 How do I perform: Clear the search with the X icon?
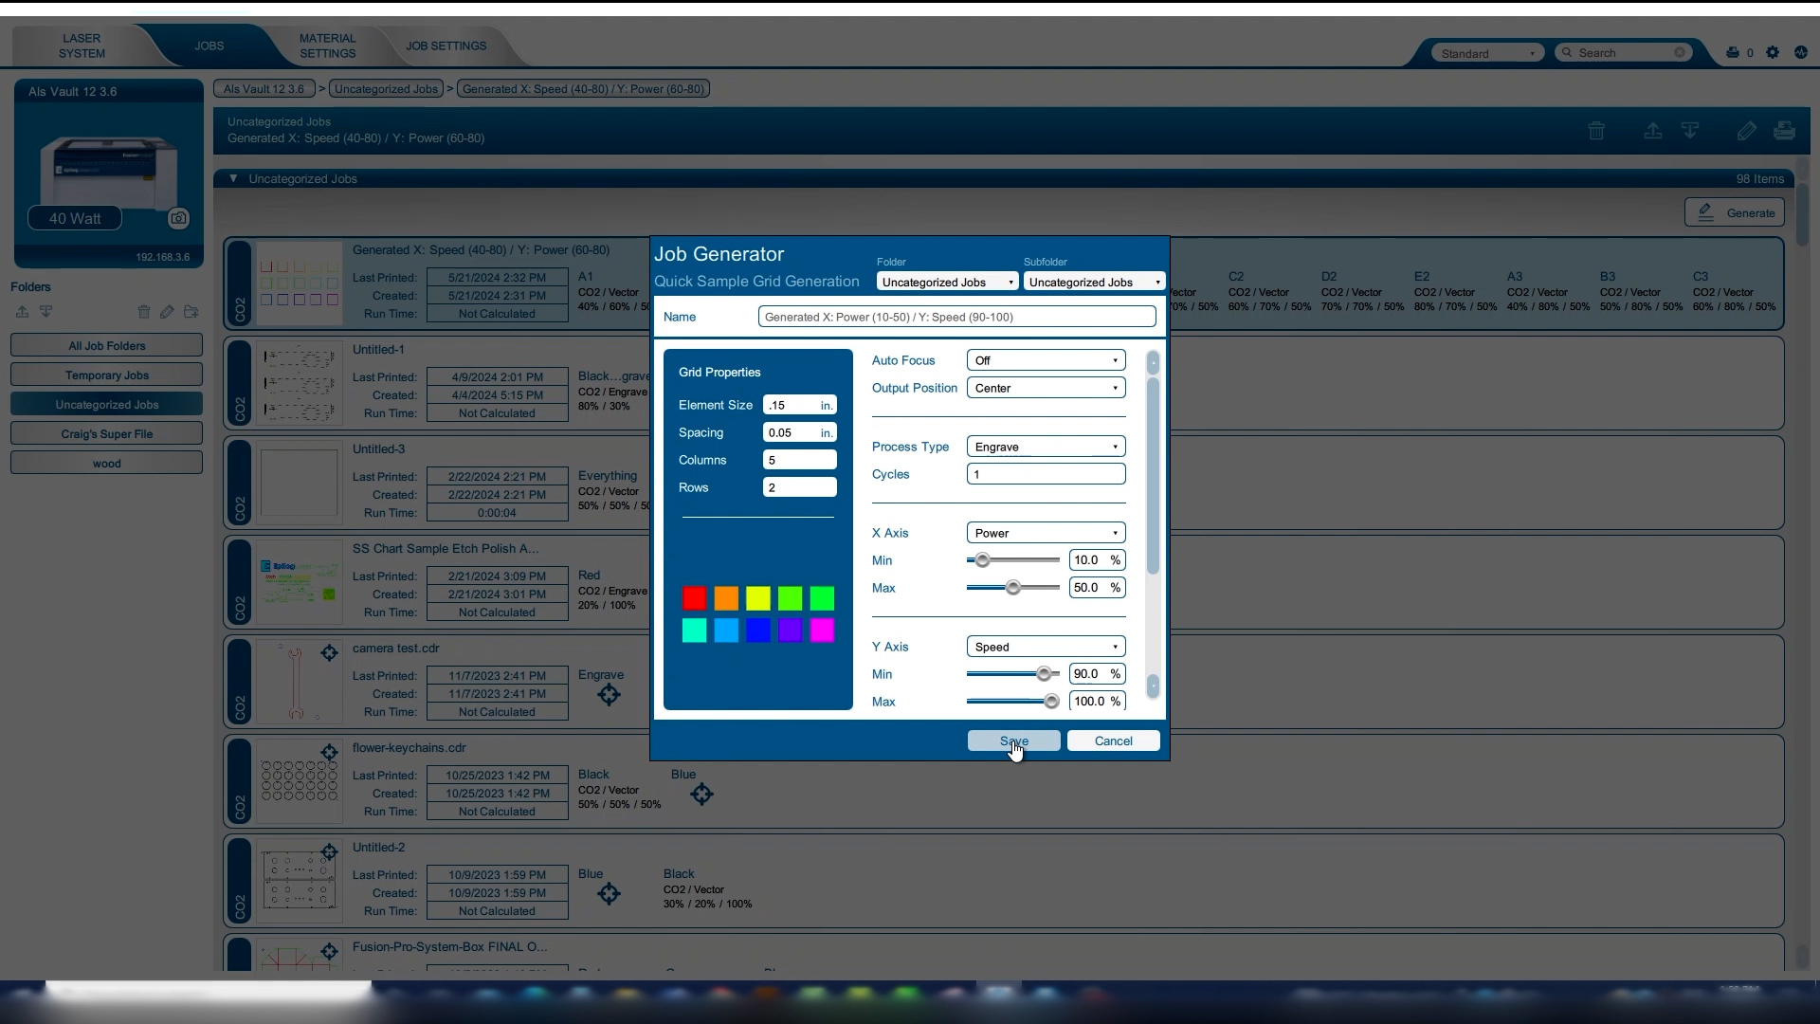pos(1680,53)
